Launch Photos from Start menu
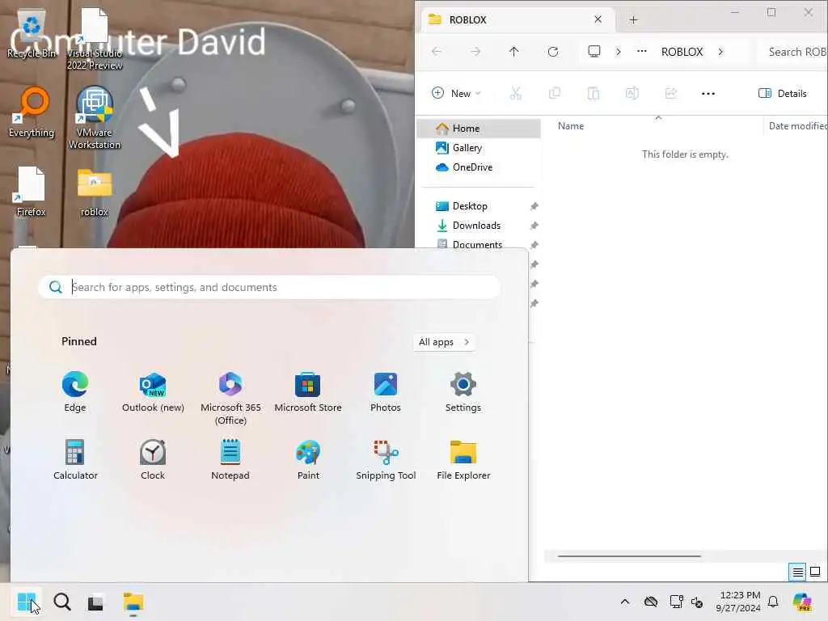The image size is (828, 621). [386, 391]
